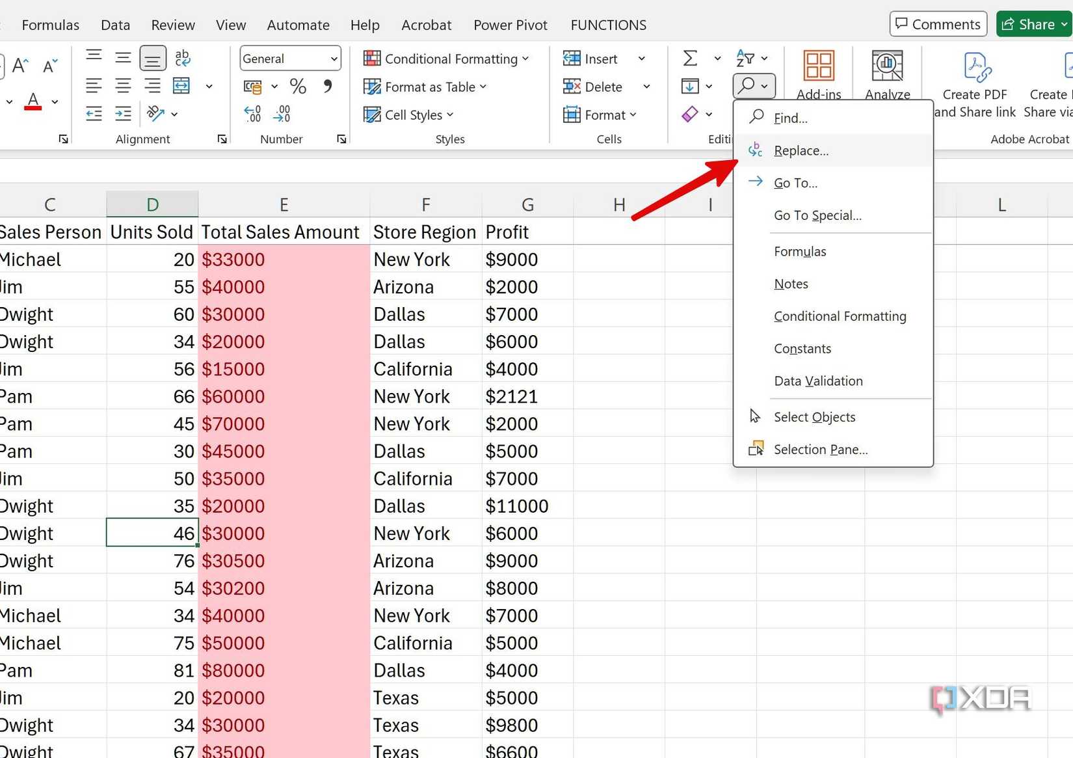This screenshot has height=758, width=1073.
Task: Toggle center text alignment
Action: click(x=123, y=85)
